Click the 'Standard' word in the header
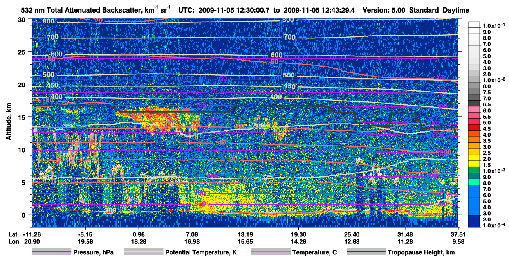The width and height of the screenshot is (509, 261). coord(424,10)
